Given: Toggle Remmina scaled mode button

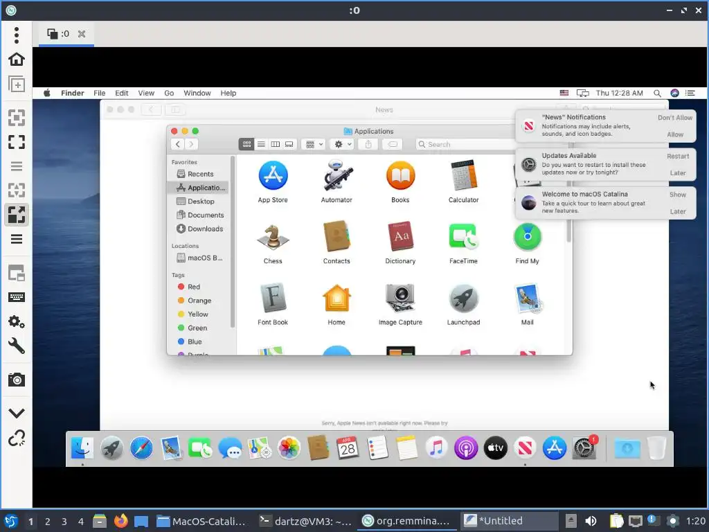Looking at the screenshot, I should pos(17,215).
